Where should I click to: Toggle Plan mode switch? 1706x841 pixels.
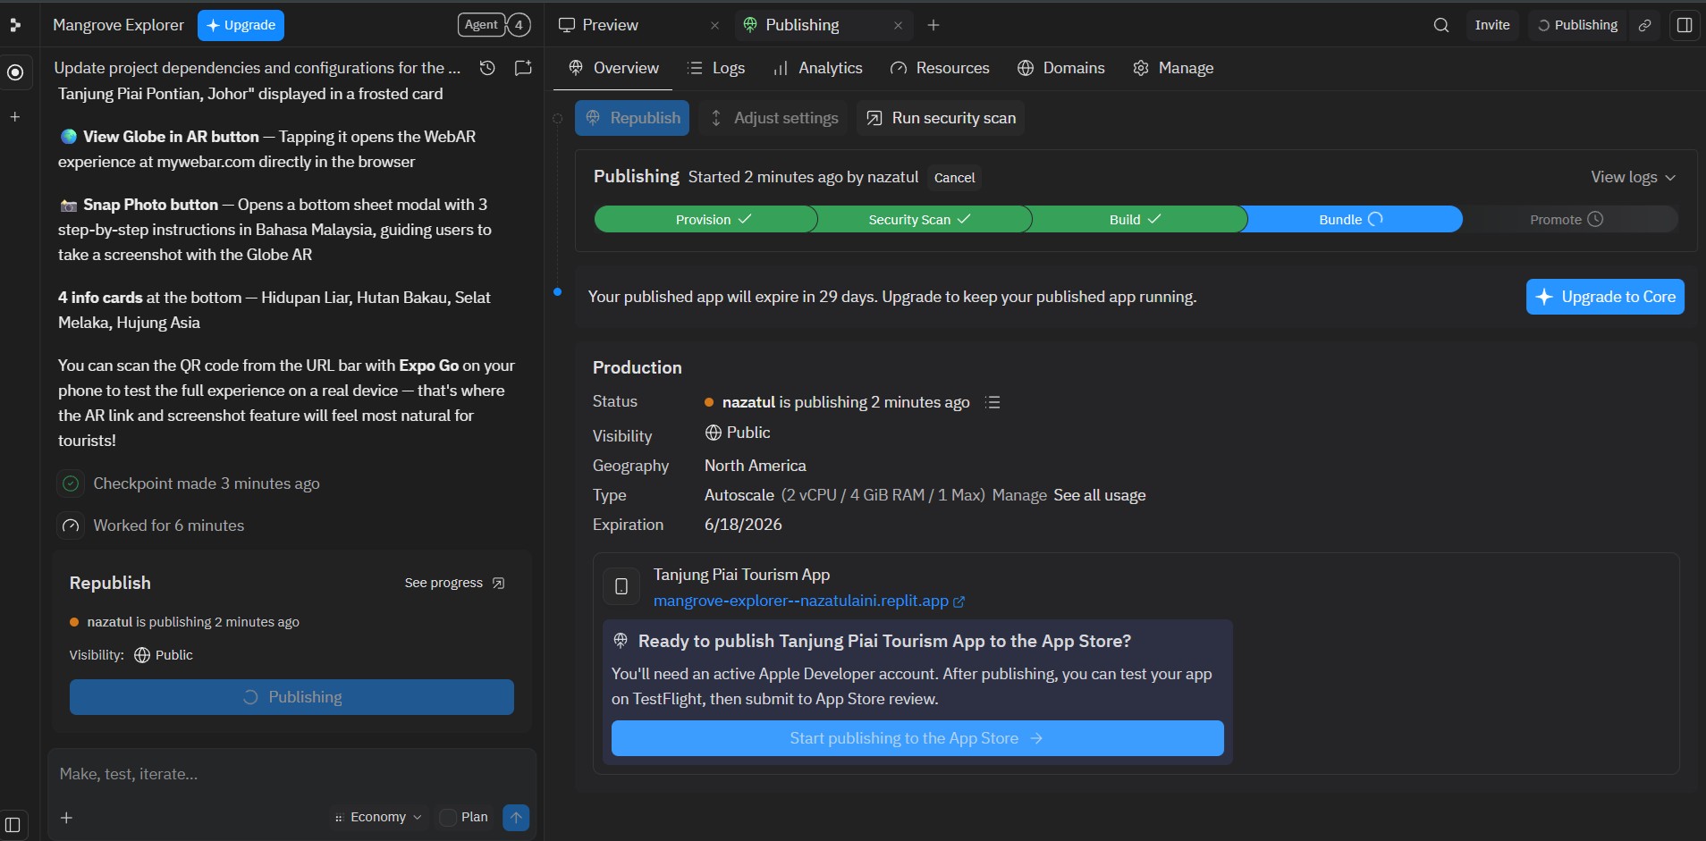(x=448, y=817)
